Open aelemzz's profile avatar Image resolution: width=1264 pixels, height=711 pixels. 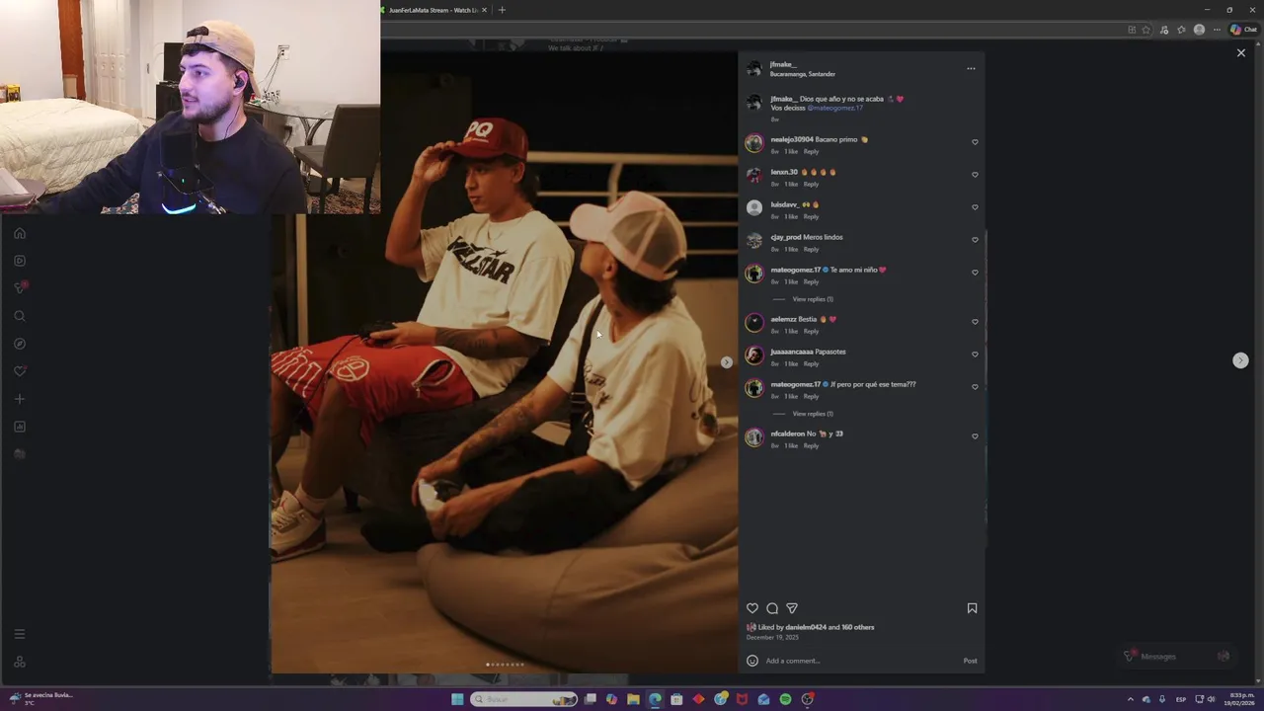(754, 323)
